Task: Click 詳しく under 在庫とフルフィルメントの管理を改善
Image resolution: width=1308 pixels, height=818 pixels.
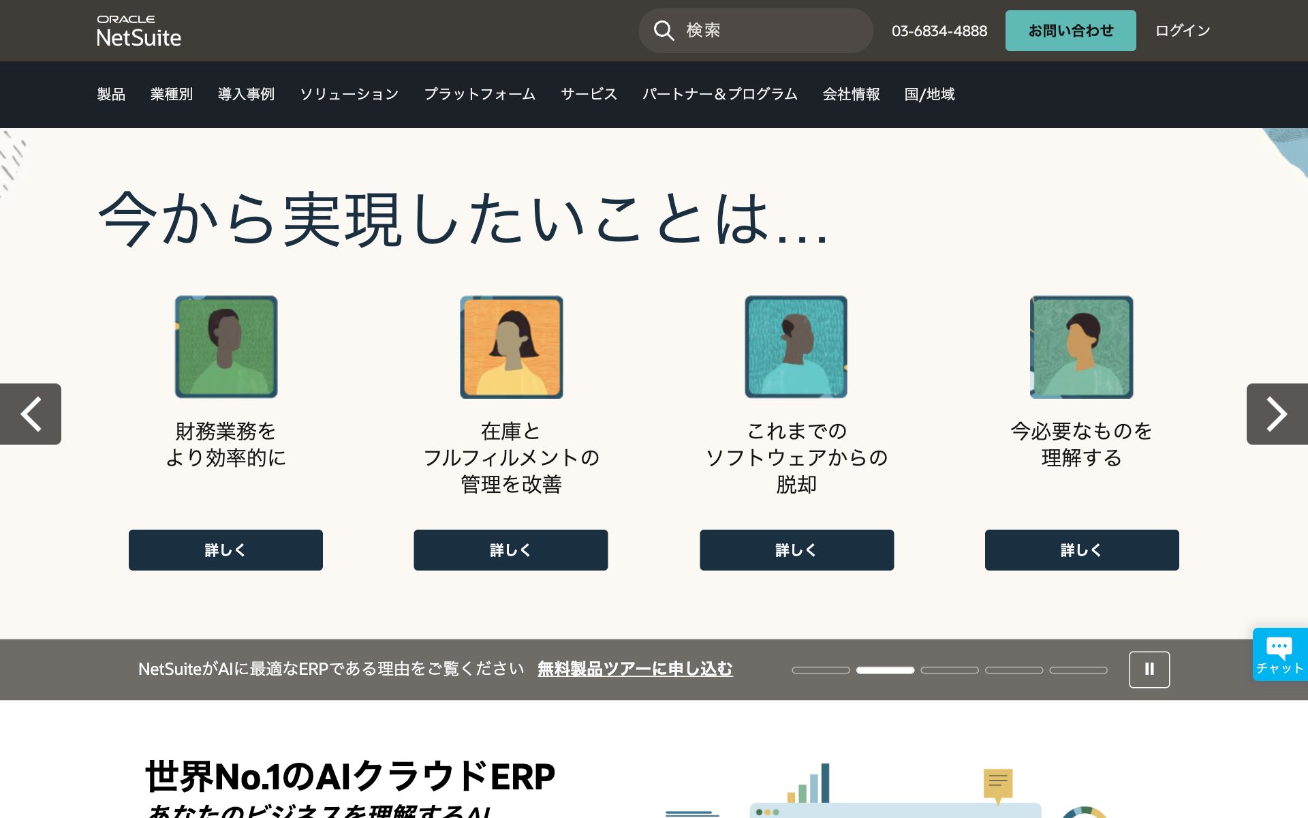Action: pos(511,550)
